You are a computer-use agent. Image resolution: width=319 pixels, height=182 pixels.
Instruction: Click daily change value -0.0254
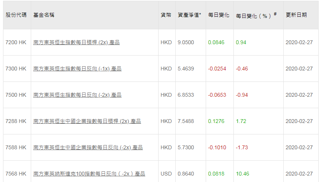tap(217, 69)
